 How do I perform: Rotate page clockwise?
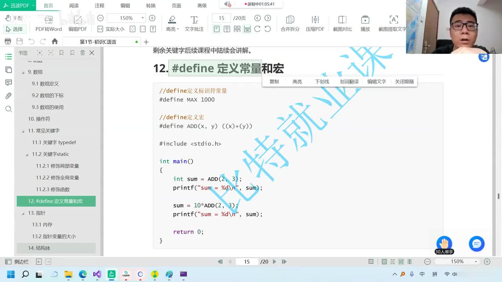click(257, 29)
